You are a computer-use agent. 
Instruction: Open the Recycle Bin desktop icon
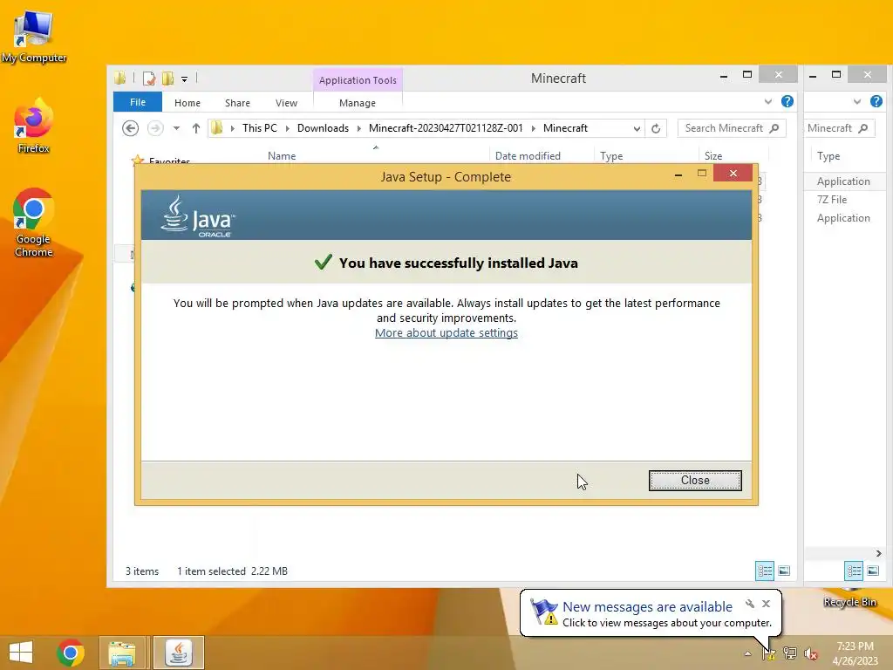(x=849, y=597)
